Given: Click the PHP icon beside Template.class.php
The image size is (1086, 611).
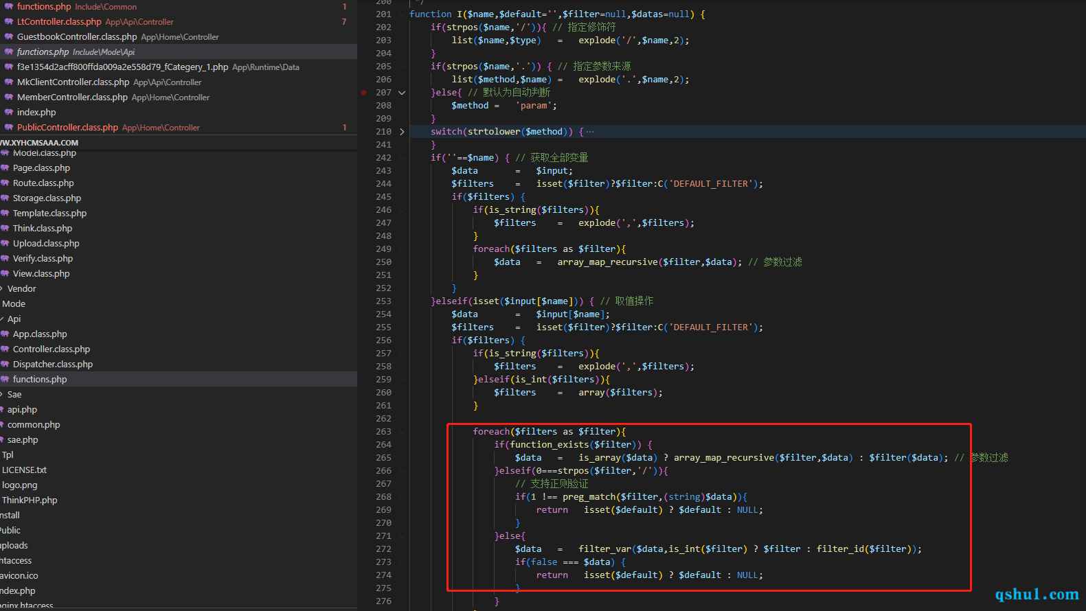Looking at the screenshot, I should (5, 213).
